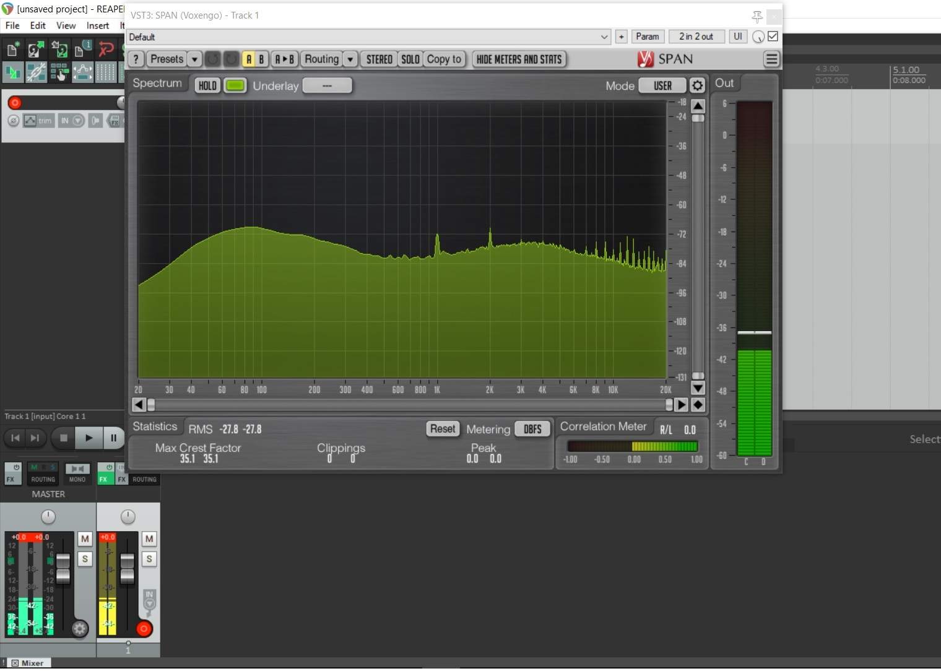Copy A to B in SPAN
This screenshot has height=671, width=941.
click(x=285, y=59)
